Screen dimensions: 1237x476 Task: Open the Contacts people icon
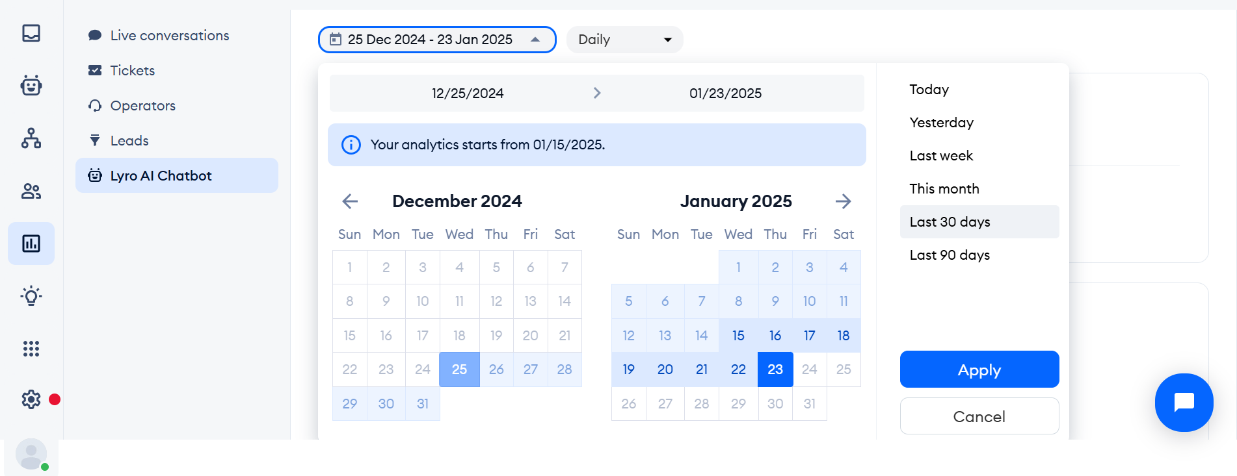pos(31,191)
